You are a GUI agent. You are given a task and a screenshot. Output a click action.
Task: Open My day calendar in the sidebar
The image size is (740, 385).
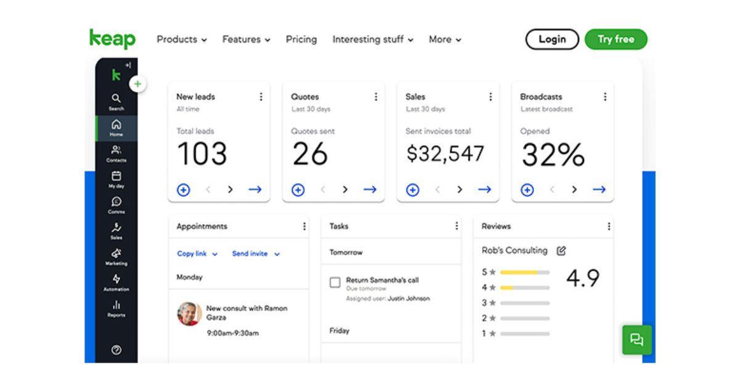click(116, 179)
